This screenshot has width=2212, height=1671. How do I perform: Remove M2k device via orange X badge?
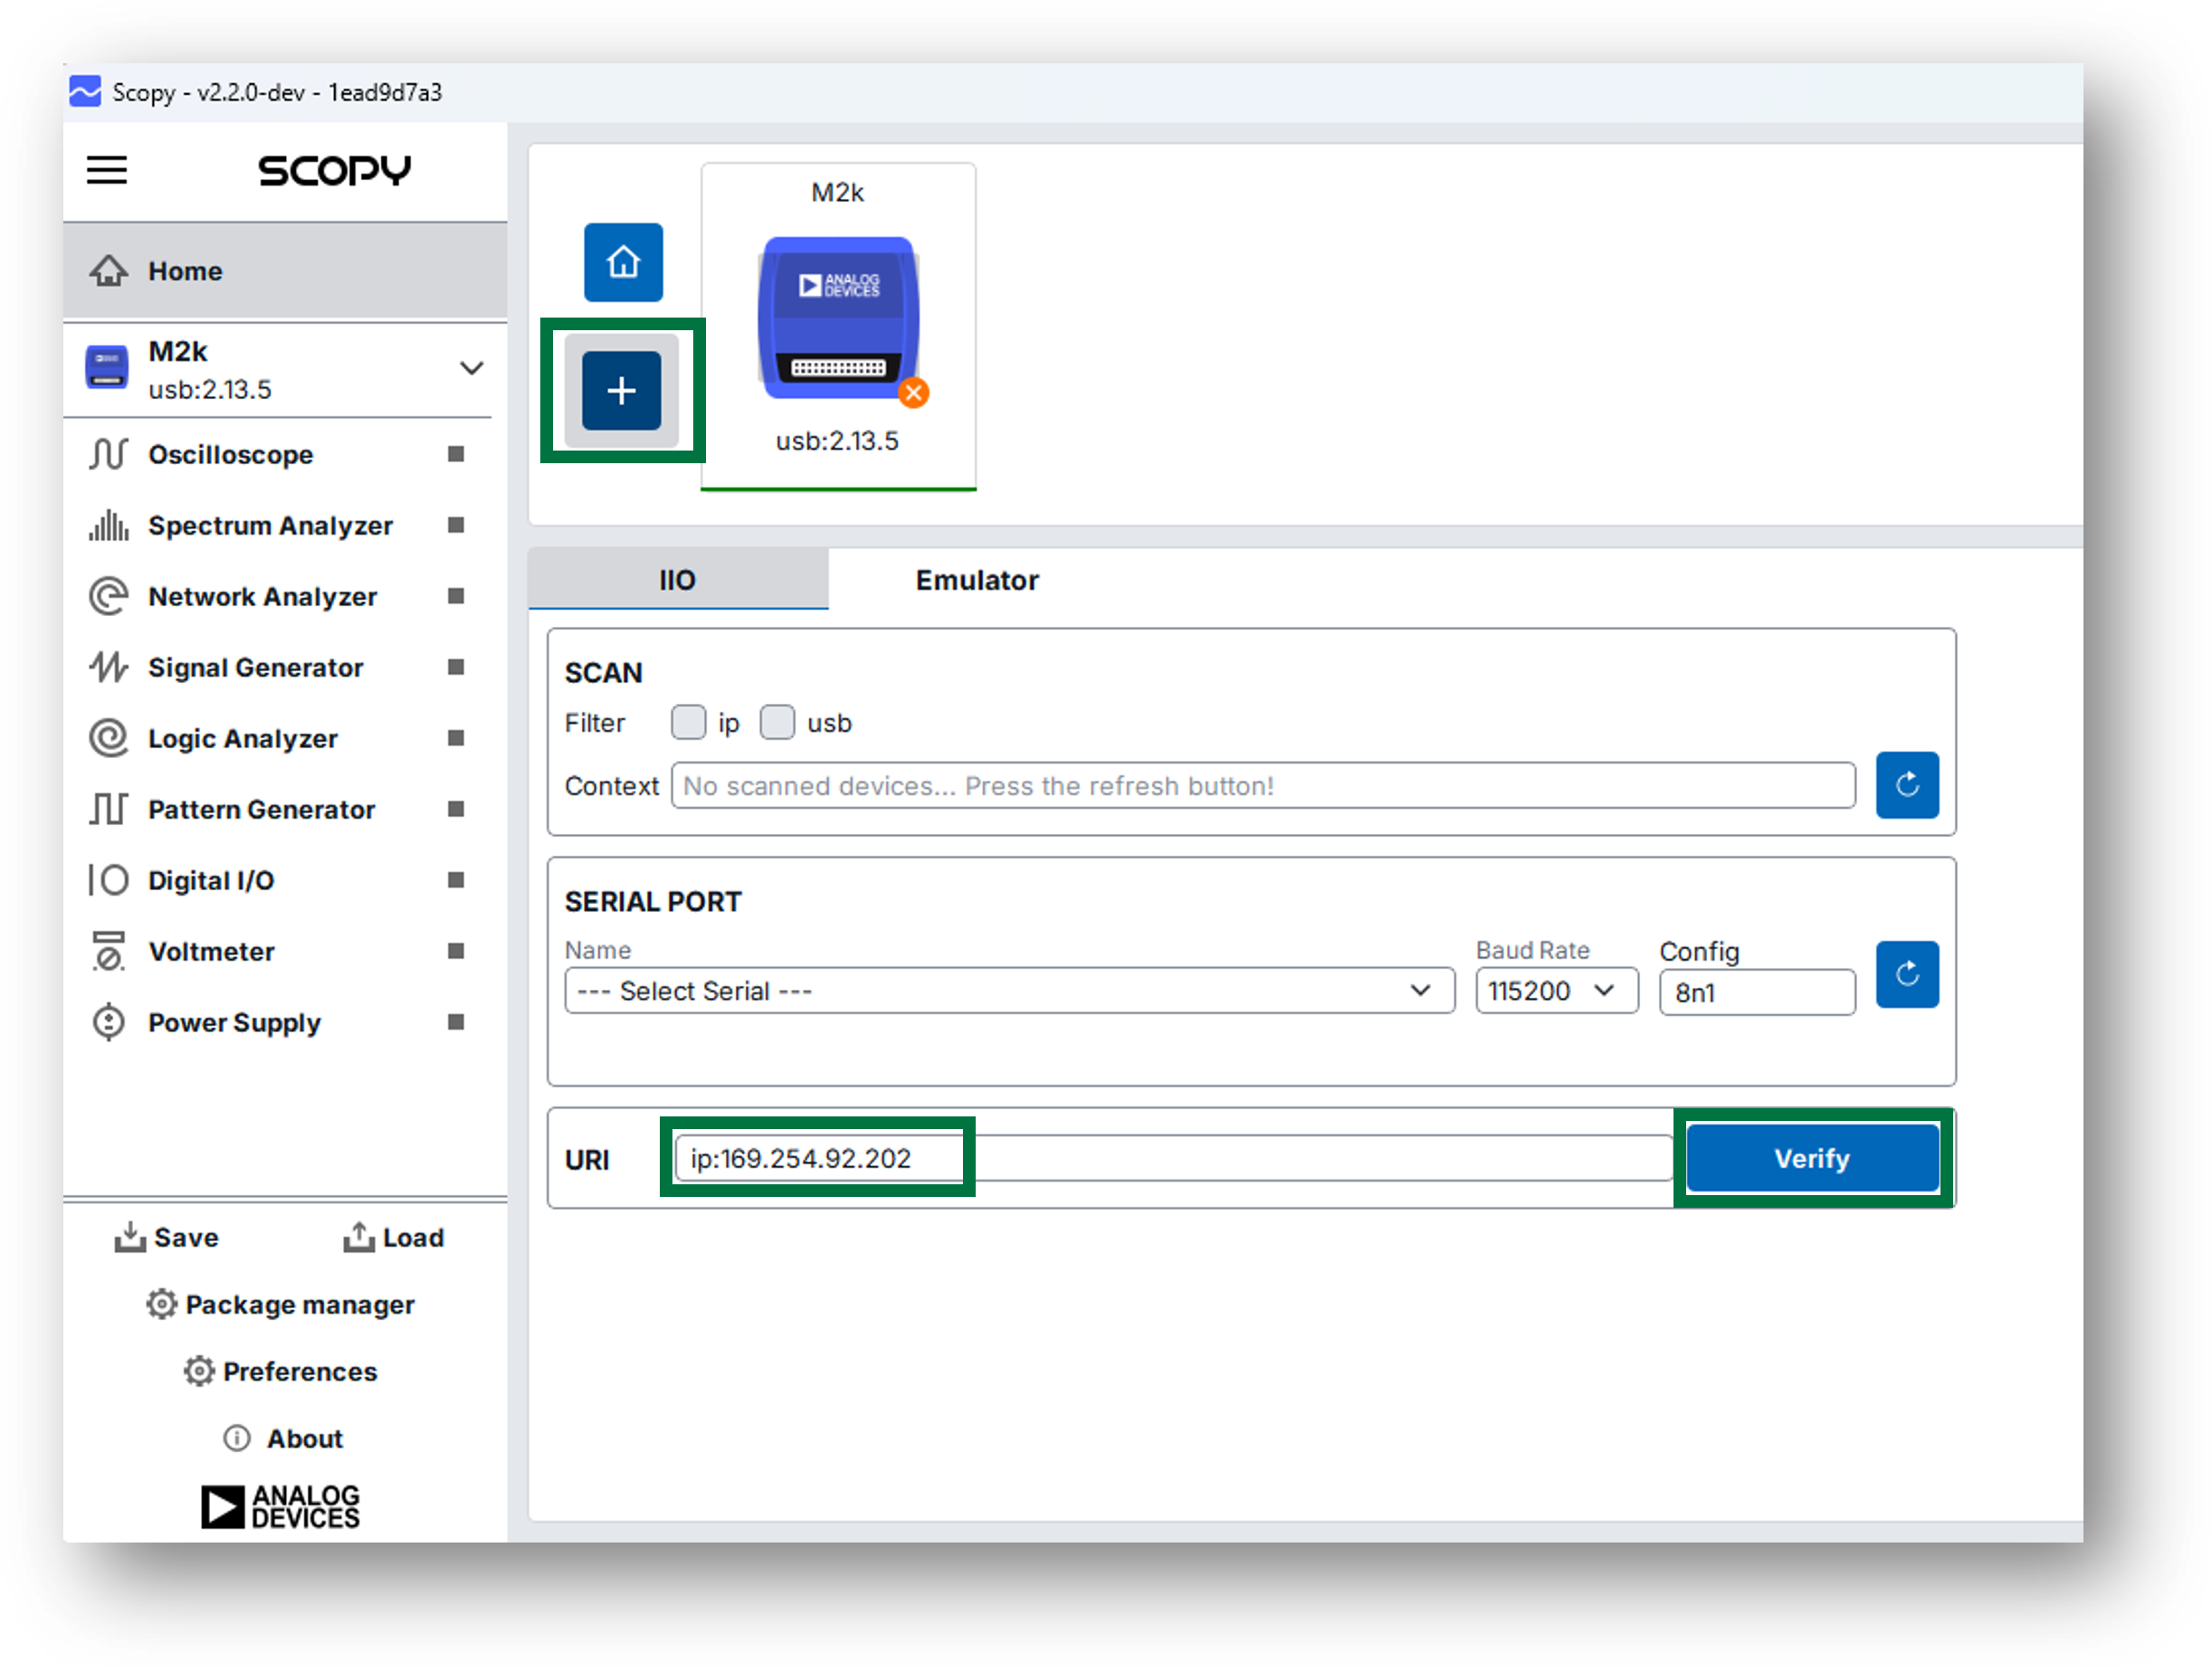pos(912,393)
